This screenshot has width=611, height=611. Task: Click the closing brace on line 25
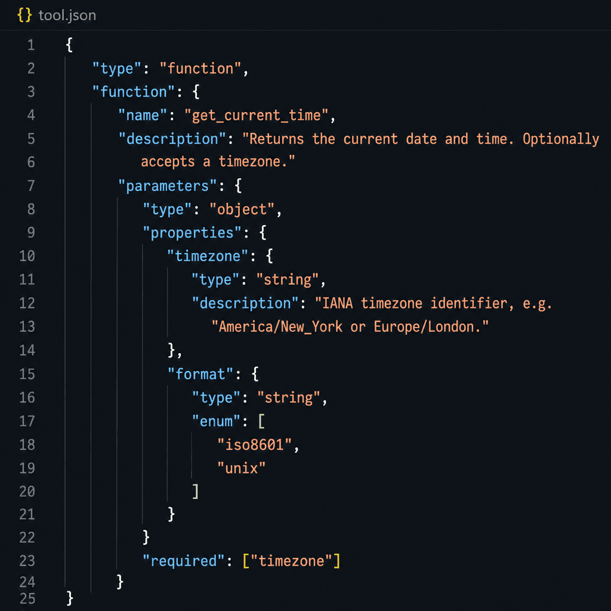[x=70, y=598]
